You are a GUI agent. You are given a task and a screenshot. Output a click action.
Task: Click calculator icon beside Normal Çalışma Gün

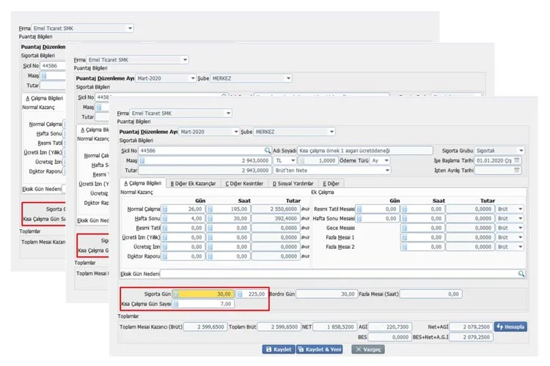coord(165,209)
